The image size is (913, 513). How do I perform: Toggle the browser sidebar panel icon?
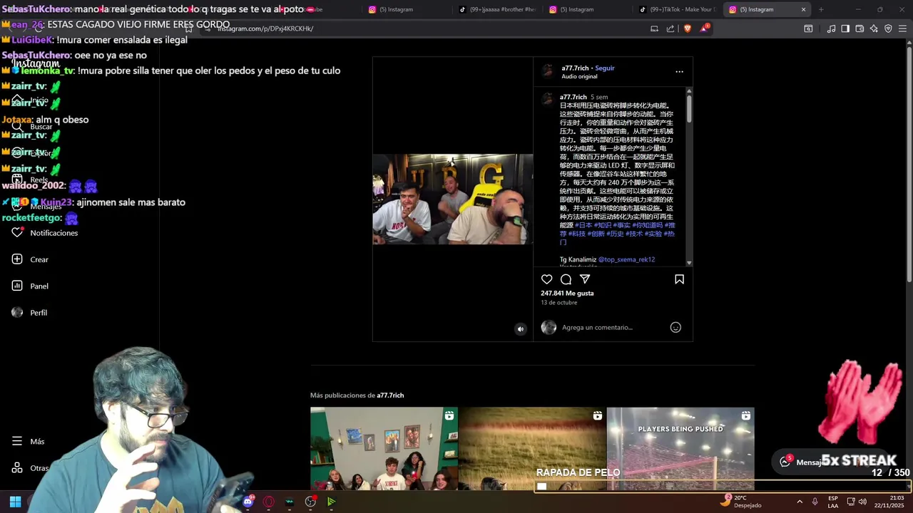[845, 28]
